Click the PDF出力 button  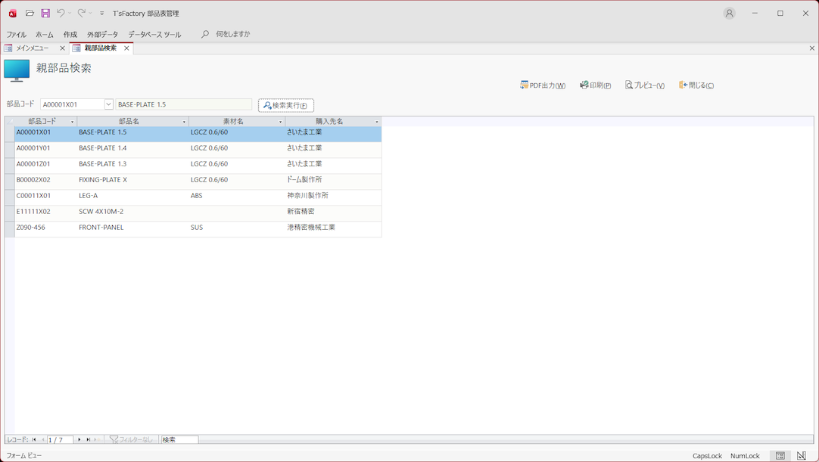pos(543,85)
